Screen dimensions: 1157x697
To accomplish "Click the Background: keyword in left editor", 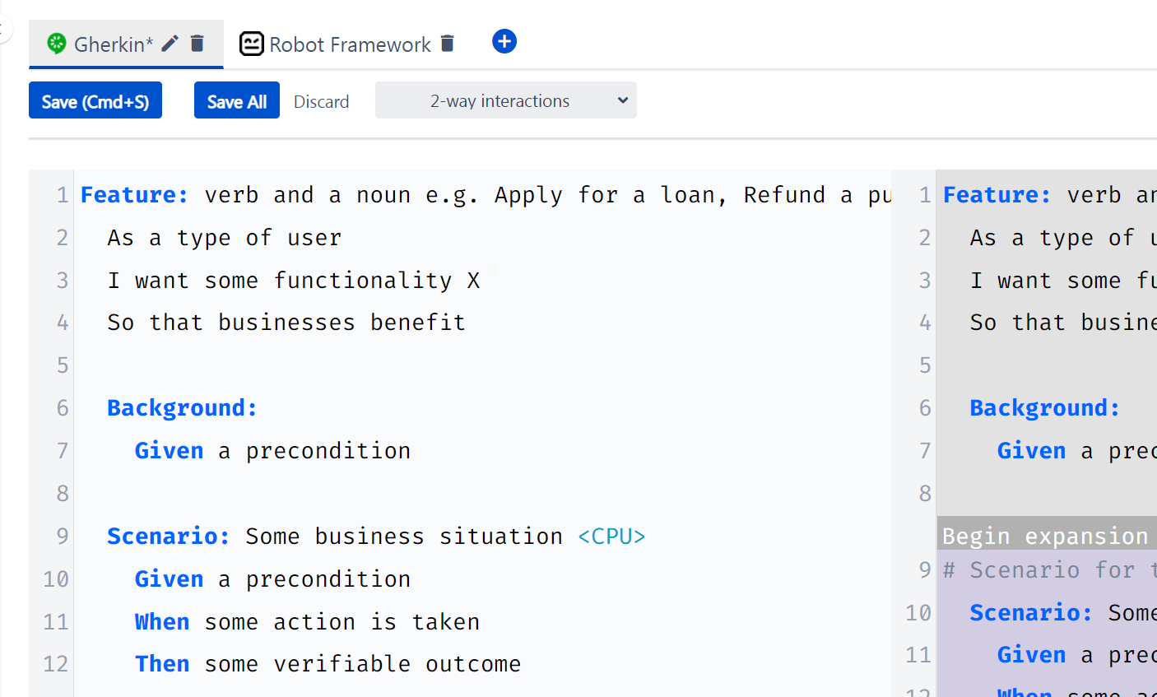I will (x=182, y=408).
